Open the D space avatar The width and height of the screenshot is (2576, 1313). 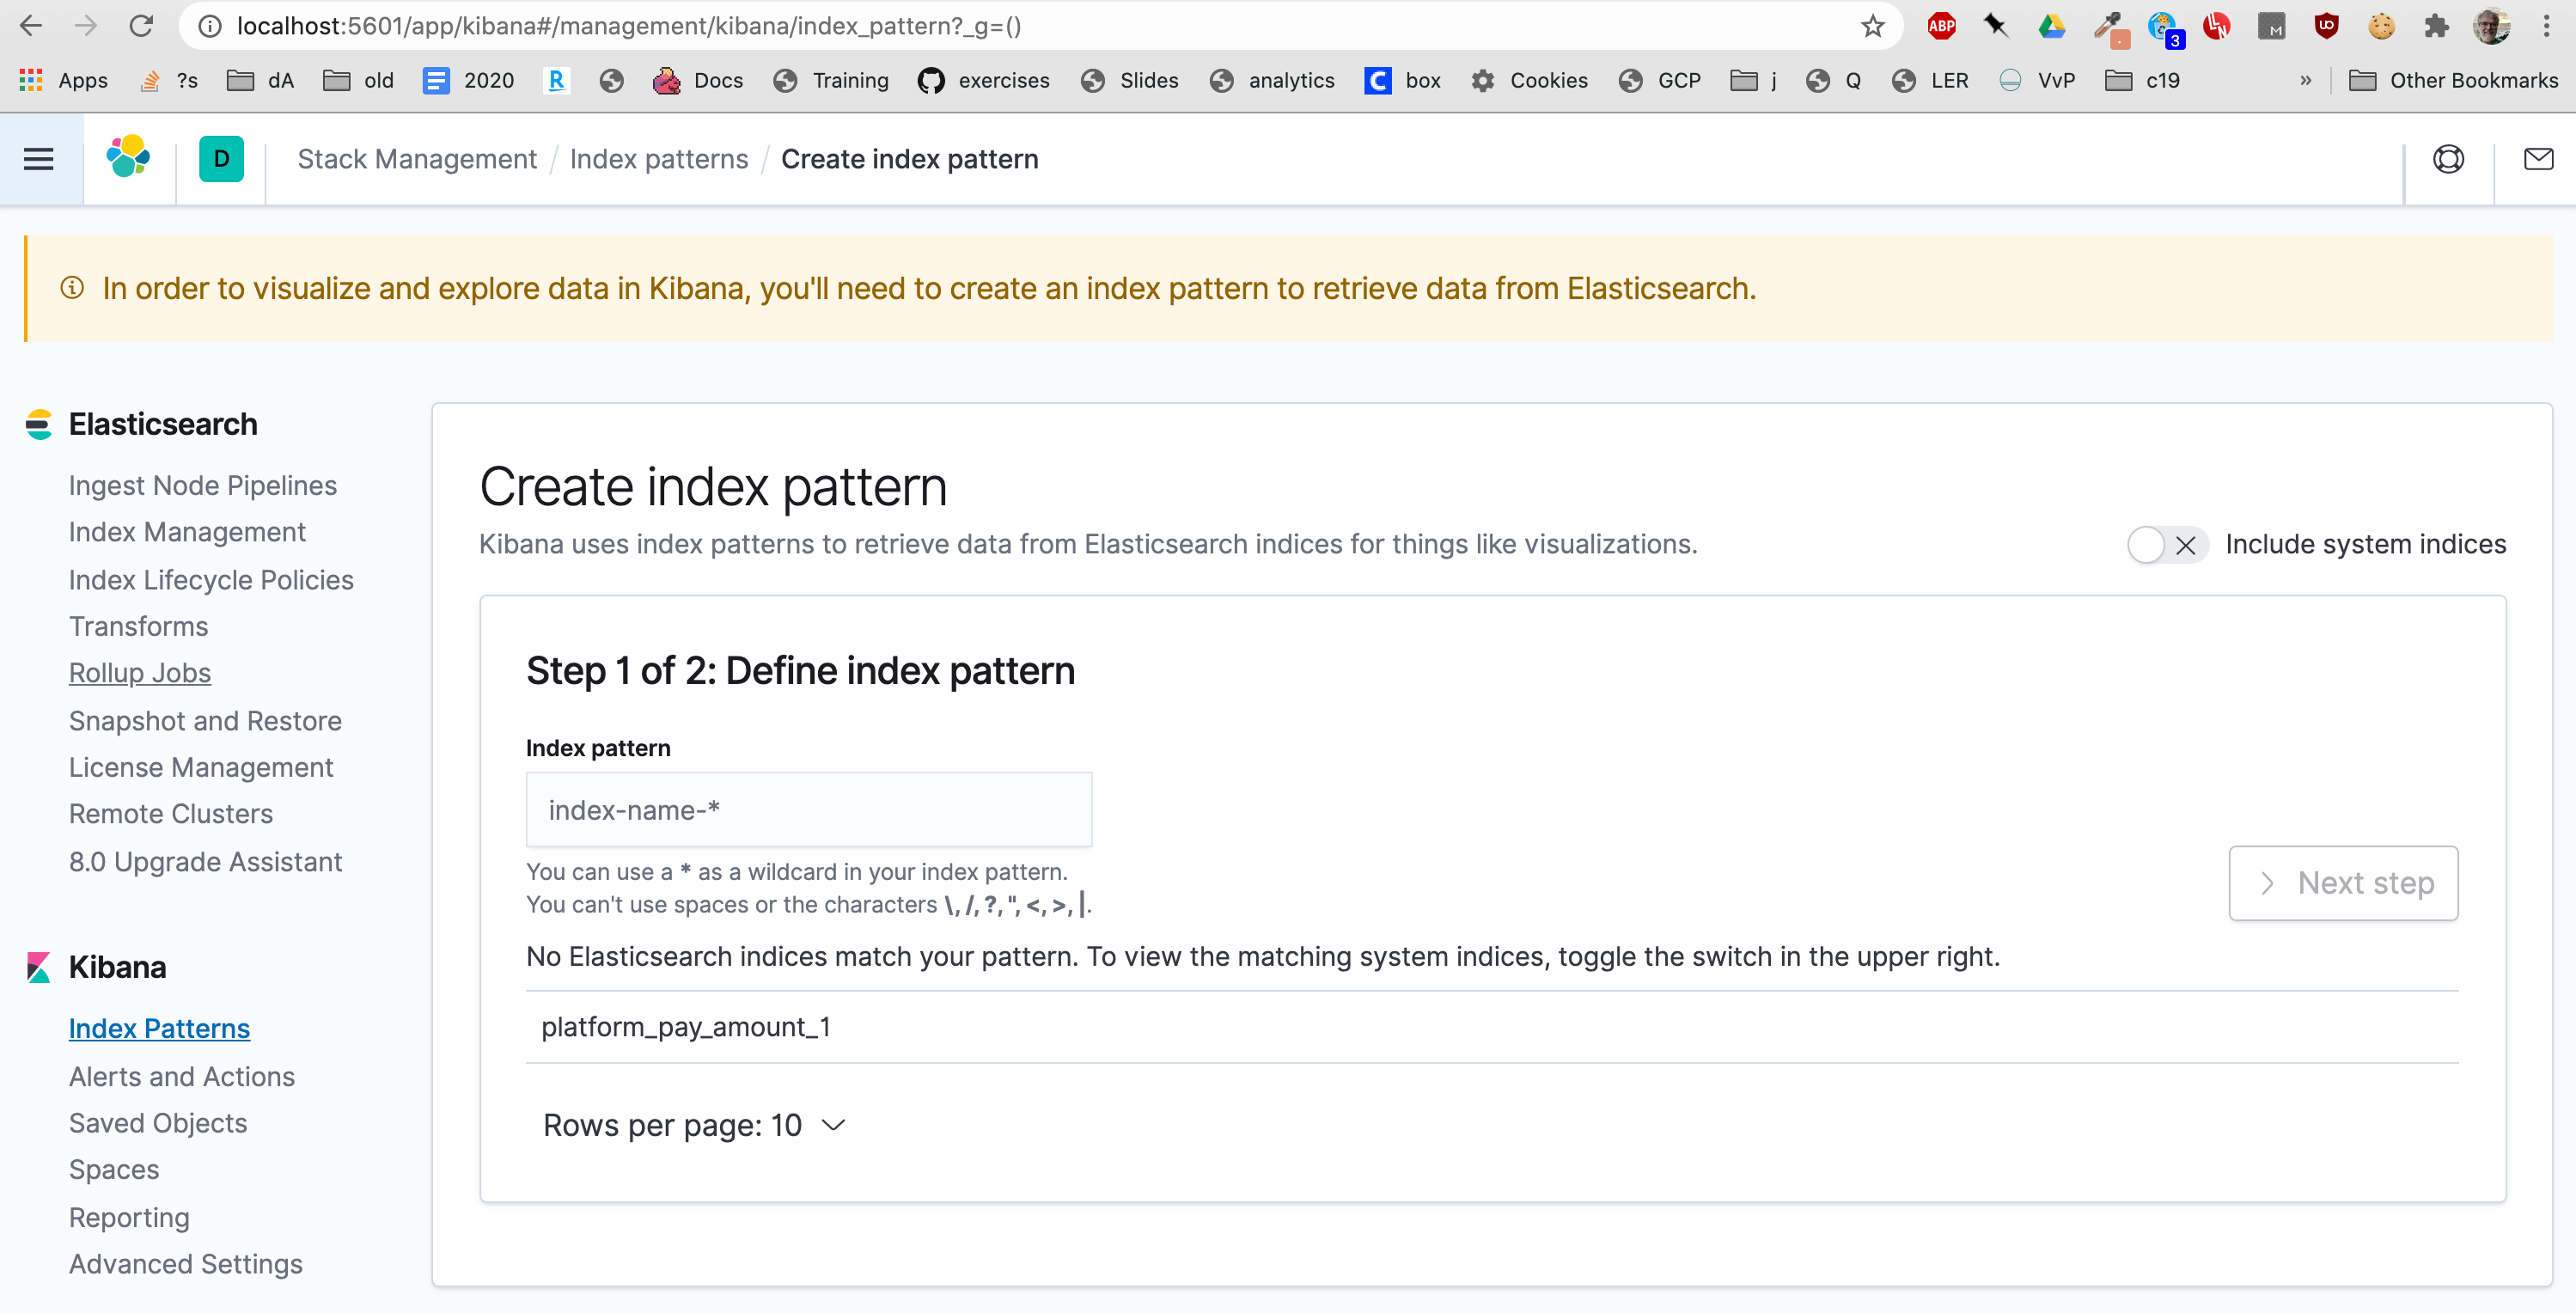[x=221, y=159]
